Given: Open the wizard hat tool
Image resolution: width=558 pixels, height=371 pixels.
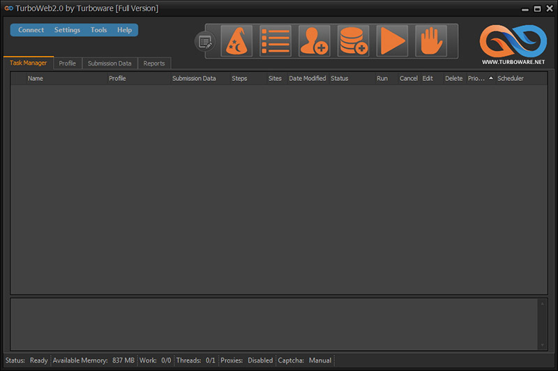Looking at the screenshot, I should click(236, 41).
